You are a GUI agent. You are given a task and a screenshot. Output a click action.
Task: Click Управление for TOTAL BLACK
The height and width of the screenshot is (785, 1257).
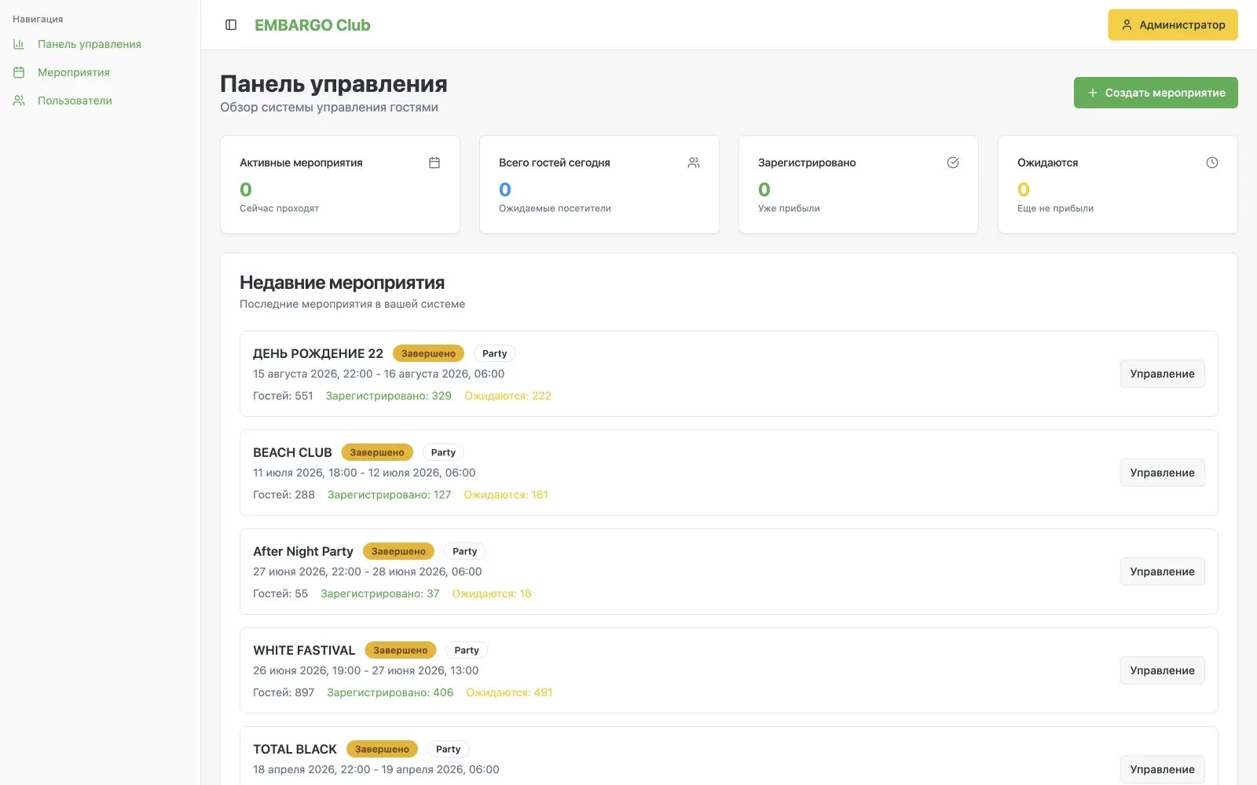point(1162,769)
